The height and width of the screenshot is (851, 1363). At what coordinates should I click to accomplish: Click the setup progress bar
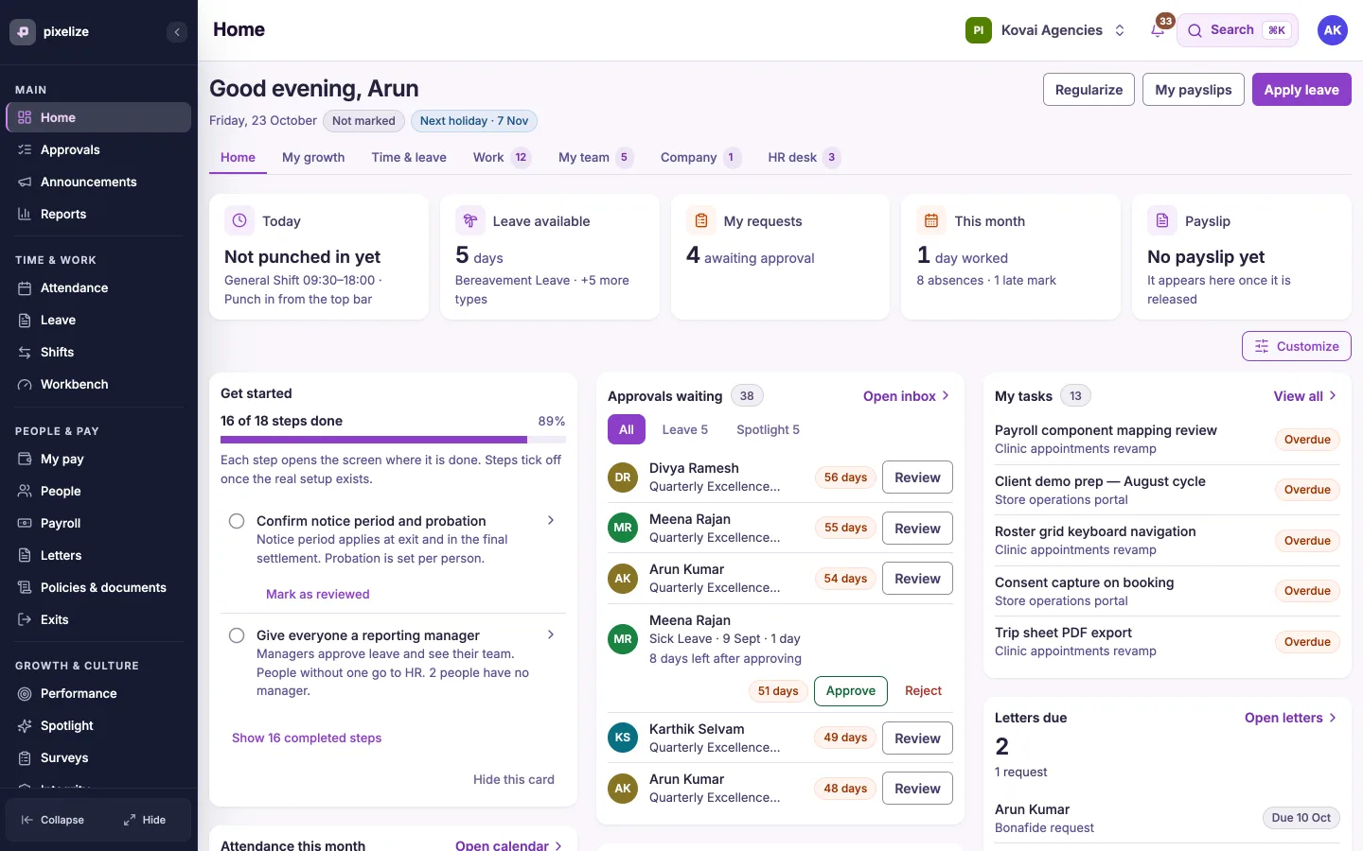pyautogui.click(x=393, y=440)
